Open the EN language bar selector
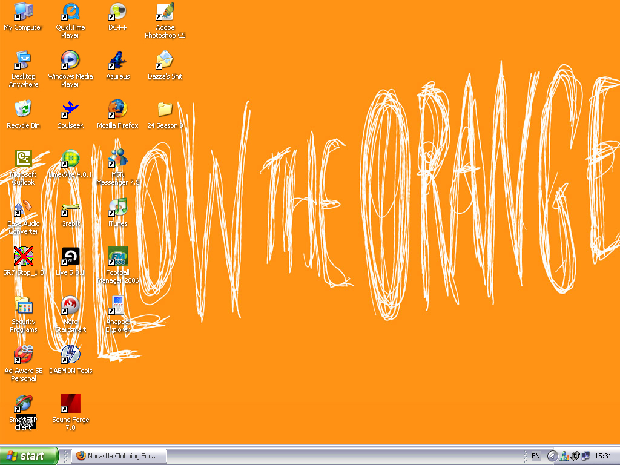Image resolution: width=620 pixels, height=465 pixels. coord(535,456)
